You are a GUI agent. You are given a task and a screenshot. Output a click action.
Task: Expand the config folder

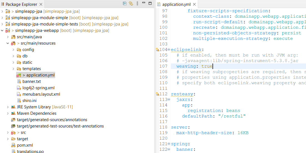pos(13,50)
